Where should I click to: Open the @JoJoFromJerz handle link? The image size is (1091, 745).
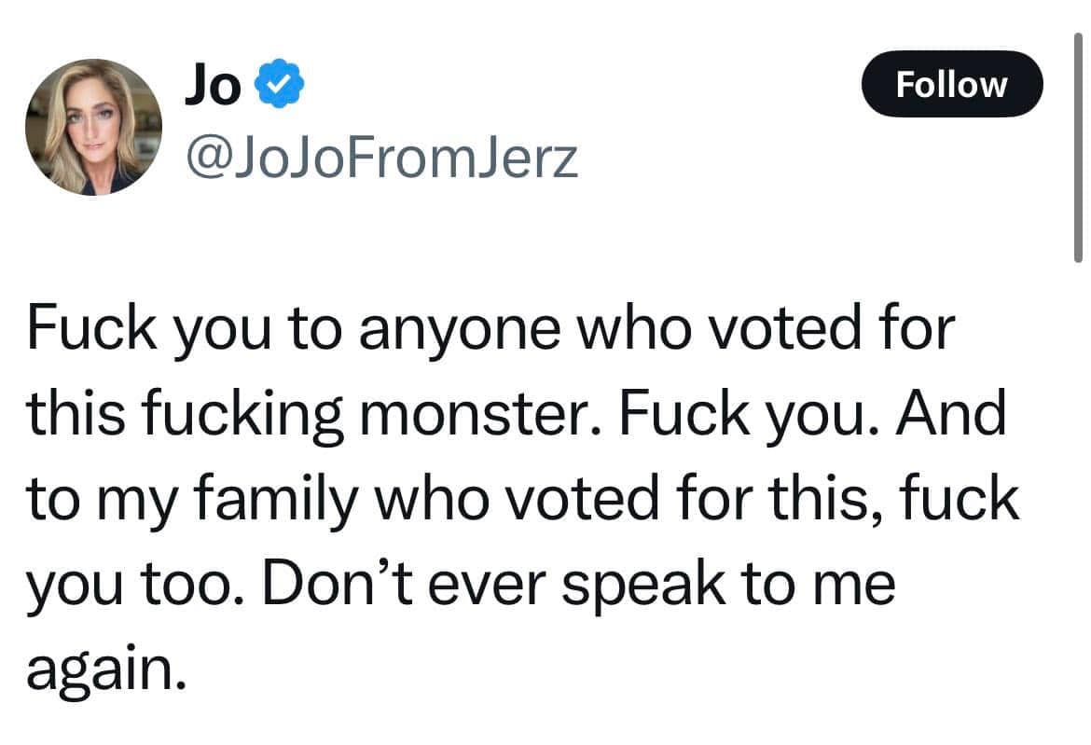pos(382,159)
